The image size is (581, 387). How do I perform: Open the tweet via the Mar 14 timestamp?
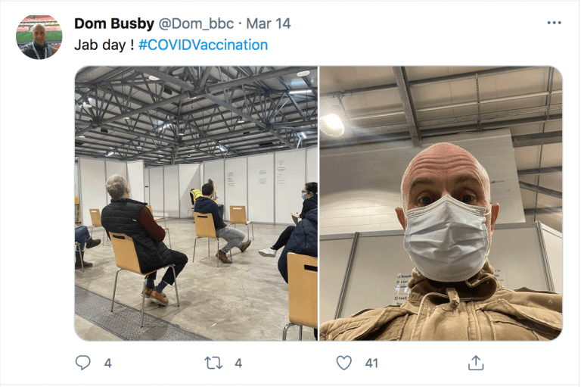coord(269,23)
